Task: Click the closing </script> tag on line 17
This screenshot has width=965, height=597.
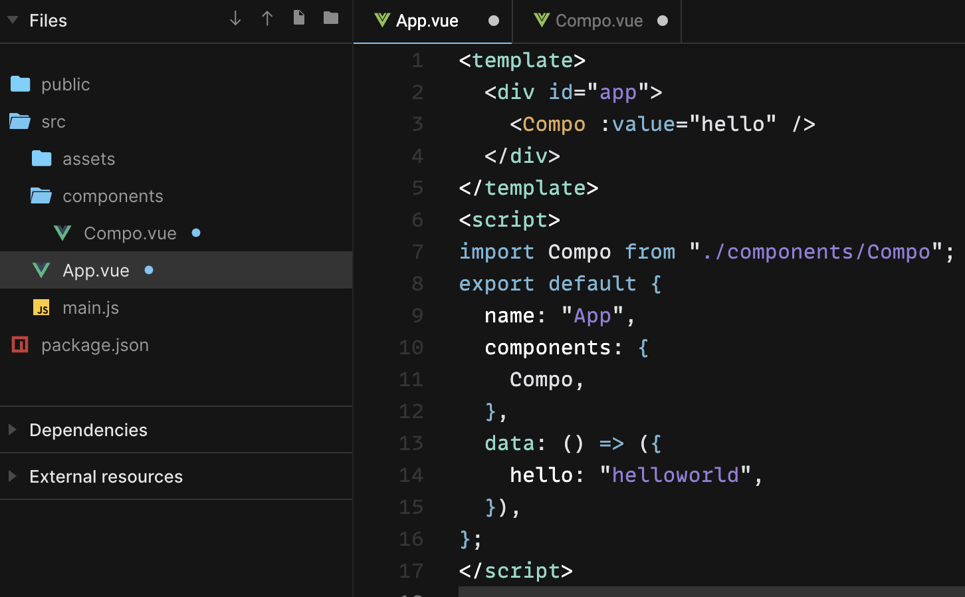Action: tap(516, 571)
